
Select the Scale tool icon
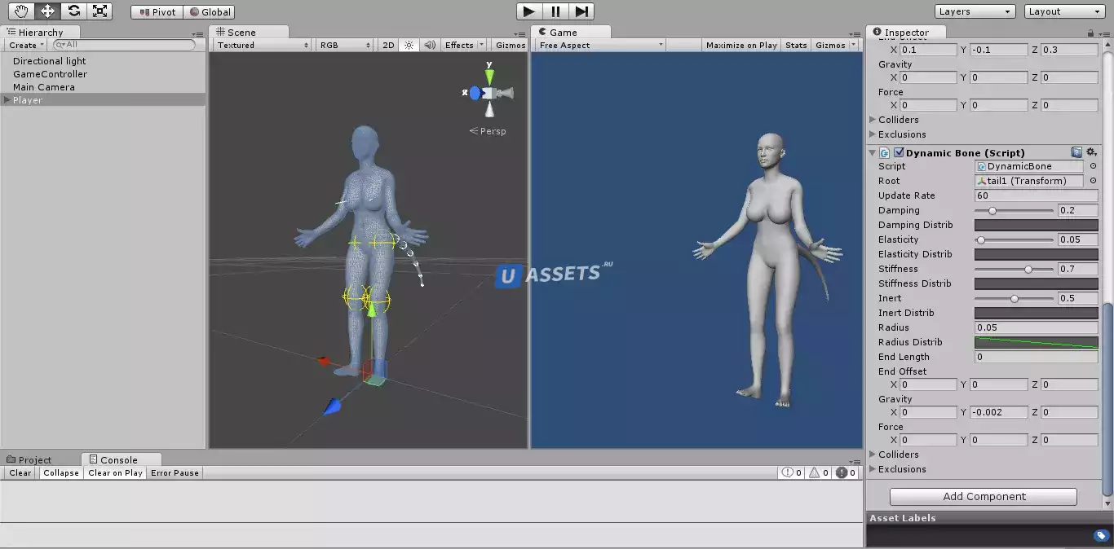pos(99,11)
